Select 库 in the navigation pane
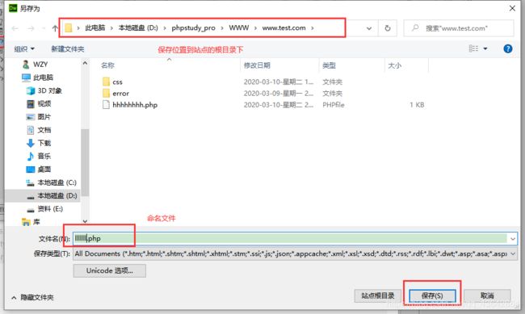 (x=36, y=222)
